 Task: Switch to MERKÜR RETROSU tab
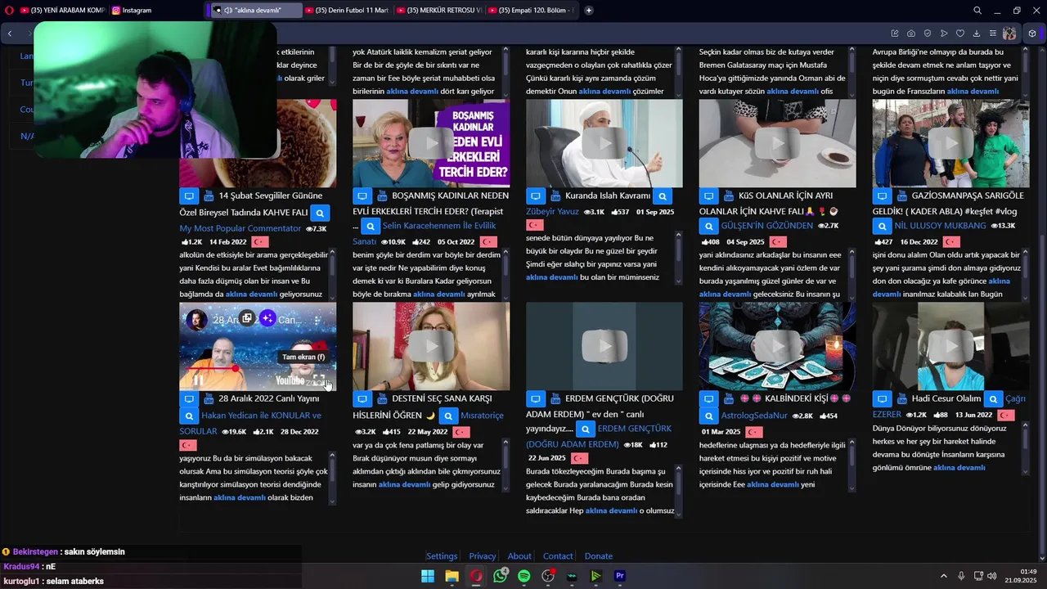pyautogui.click(x=438, y=11)
